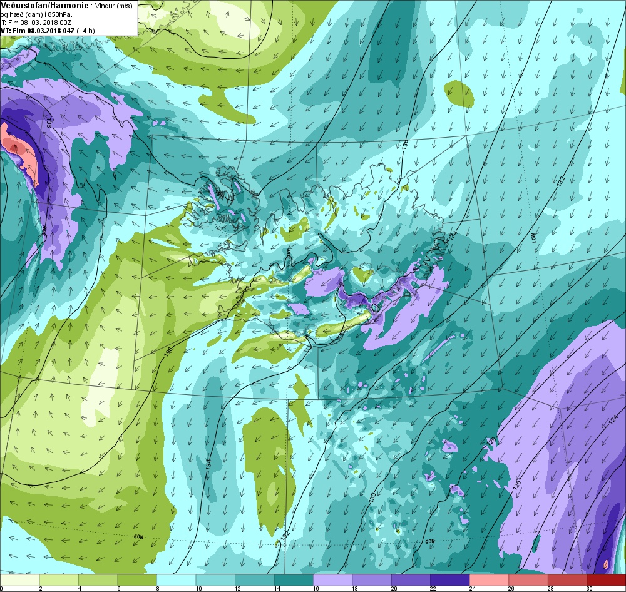Click the '124' contour label
Image resolution: width=626 pixels, height=592 pixels.
(613, 419)
